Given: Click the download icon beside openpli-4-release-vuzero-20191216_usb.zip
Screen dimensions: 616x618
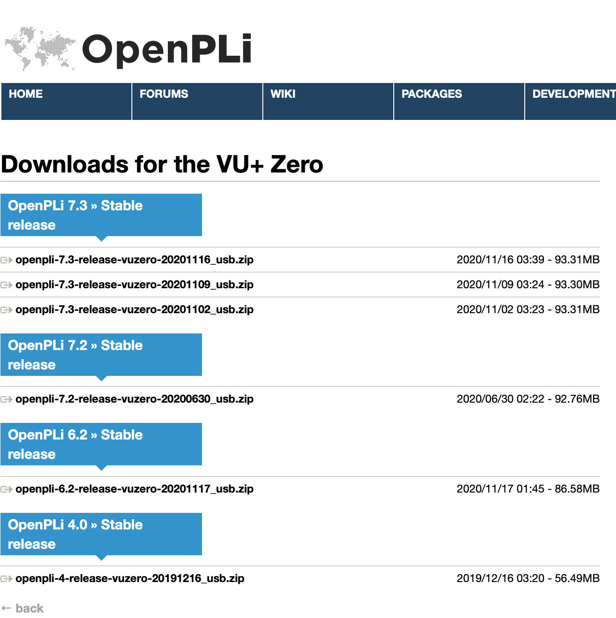Looking at the screenshot, I should (x=6, y=579).
